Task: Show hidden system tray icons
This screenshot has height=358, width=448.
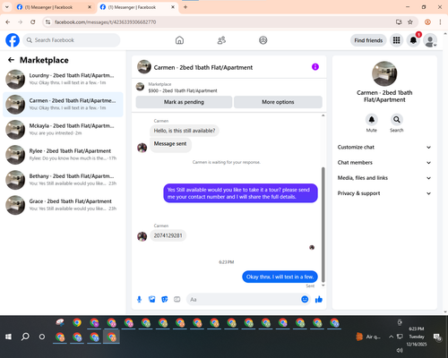Action: 391,337
